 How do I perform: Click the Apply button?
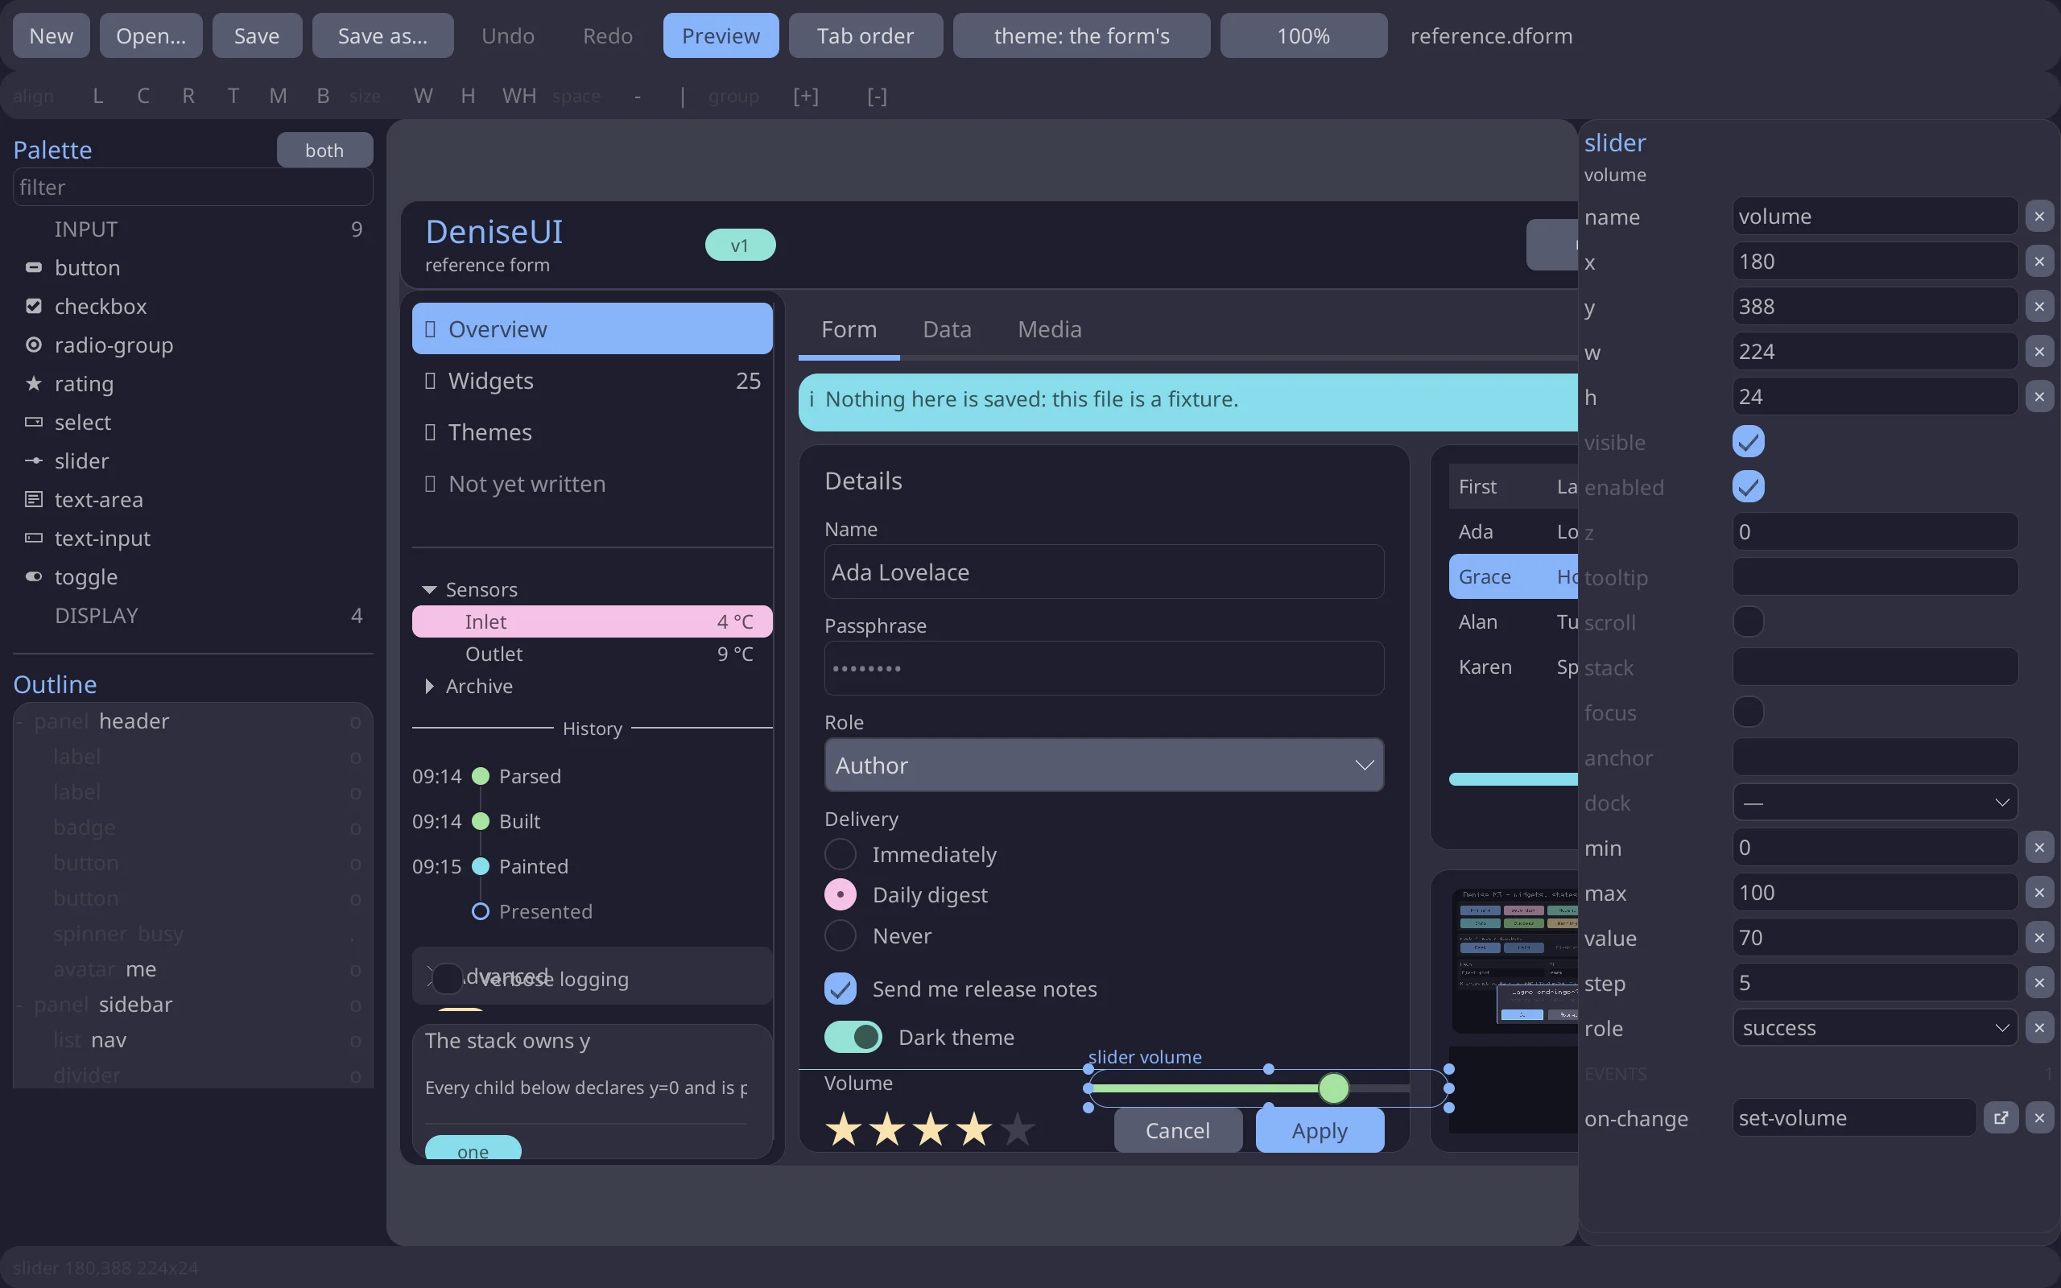pos(1320,1130)
